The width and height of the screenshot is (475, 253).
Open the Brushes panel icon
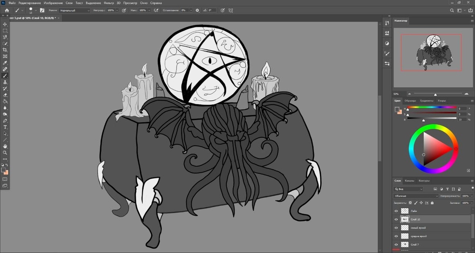pos(387,63)
